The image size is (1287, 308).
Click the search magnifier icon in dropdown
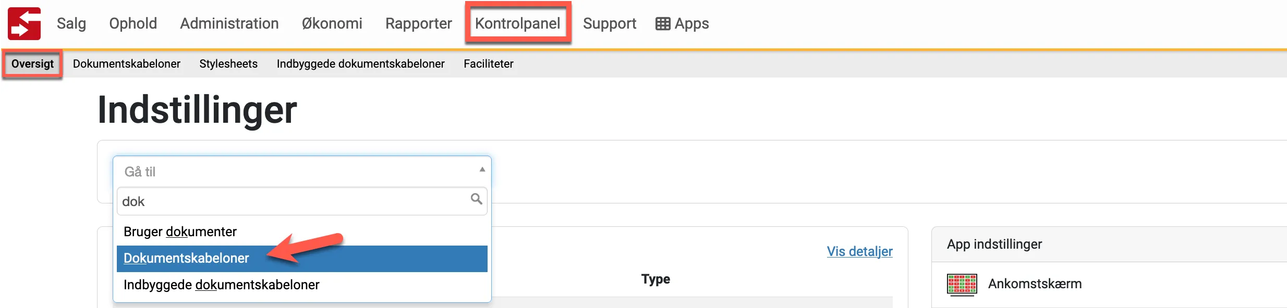[x=476, y=199]
